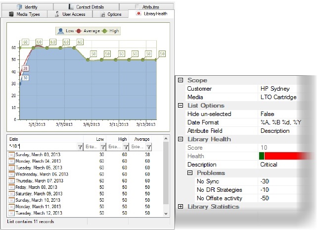
Task: Select the Media Types tab
Action: point(25,14)
